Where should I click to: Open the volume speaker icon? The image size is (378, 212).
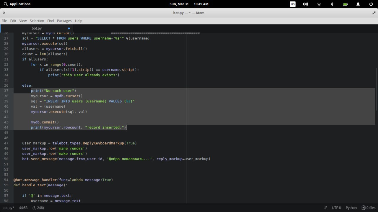coord(305,4)
